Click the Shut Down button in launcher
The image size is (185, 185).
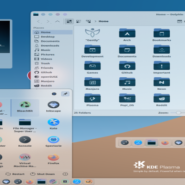point(43,174)
